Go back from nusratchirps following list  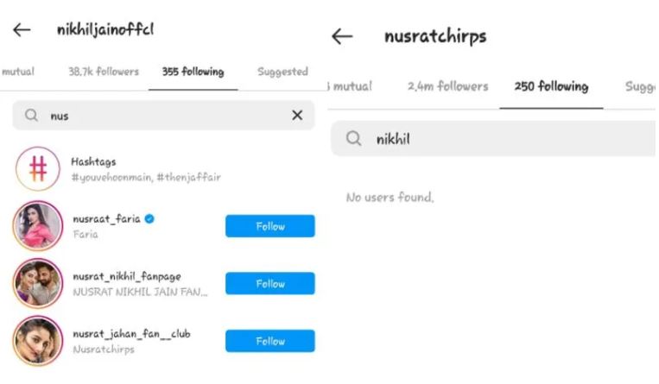point(342,36)
